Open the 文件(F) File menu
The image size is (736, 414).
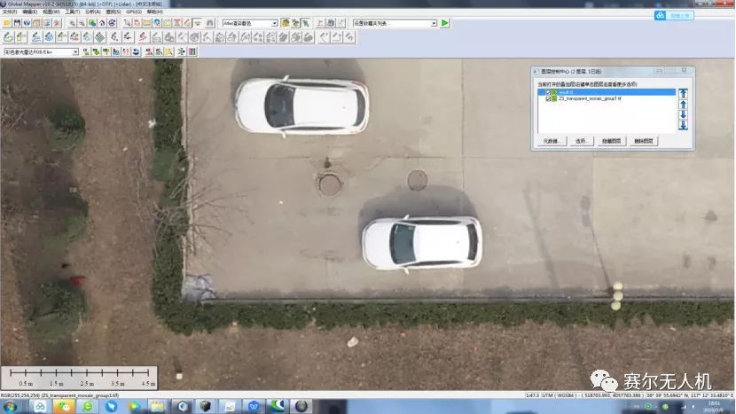10,12
